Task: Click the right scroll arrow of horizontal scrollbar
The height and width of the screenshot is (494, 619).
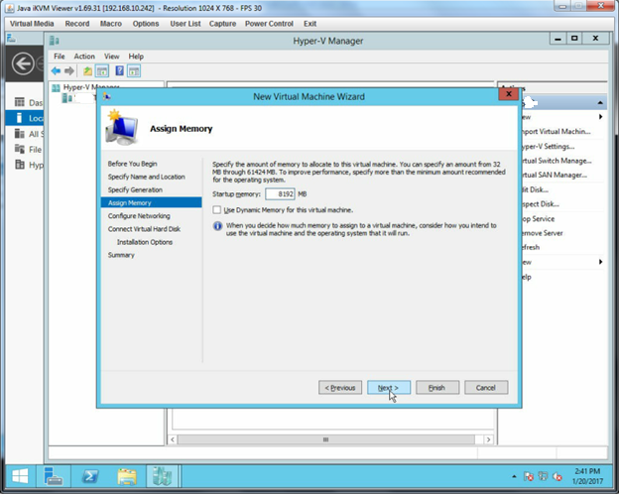Action: tap(489, 439)
